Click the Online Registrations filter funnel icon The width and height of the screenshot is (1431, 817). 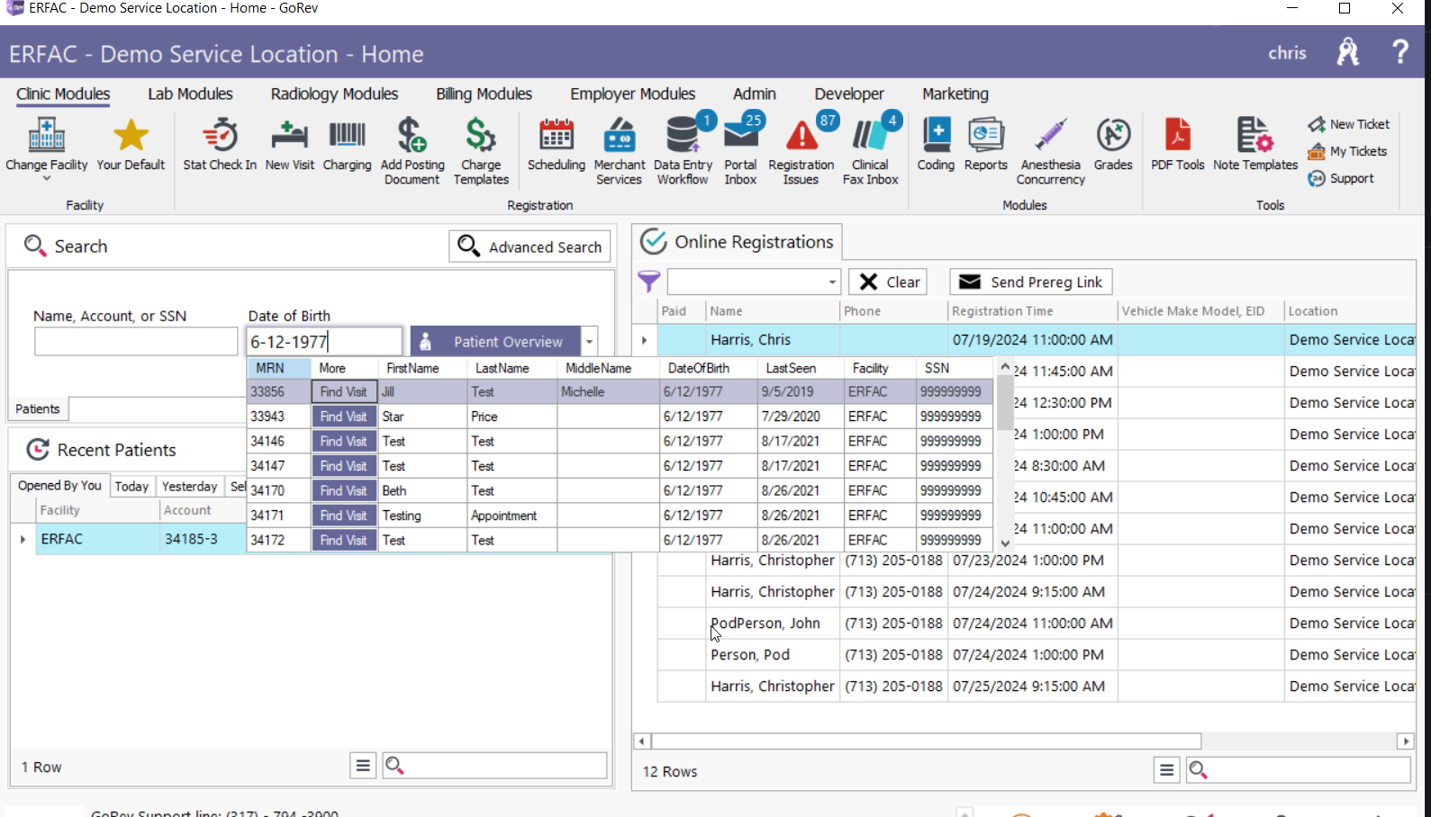tap(648, 282)
